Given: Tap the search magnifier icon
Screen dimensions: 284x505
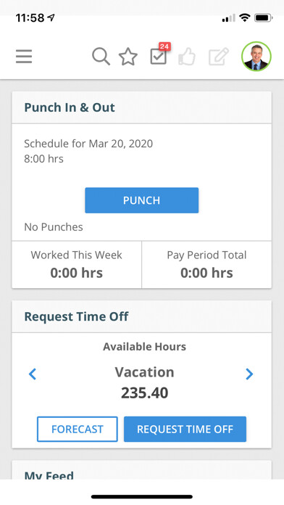Looking at the screenshot, I should 101,57.
